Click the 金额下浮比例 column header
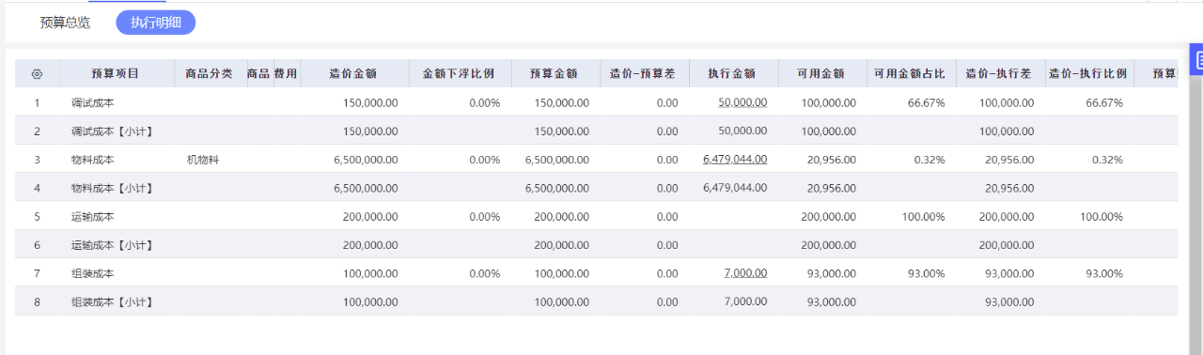The height and width of the screenshot is (355, 1203). [460, 73]
